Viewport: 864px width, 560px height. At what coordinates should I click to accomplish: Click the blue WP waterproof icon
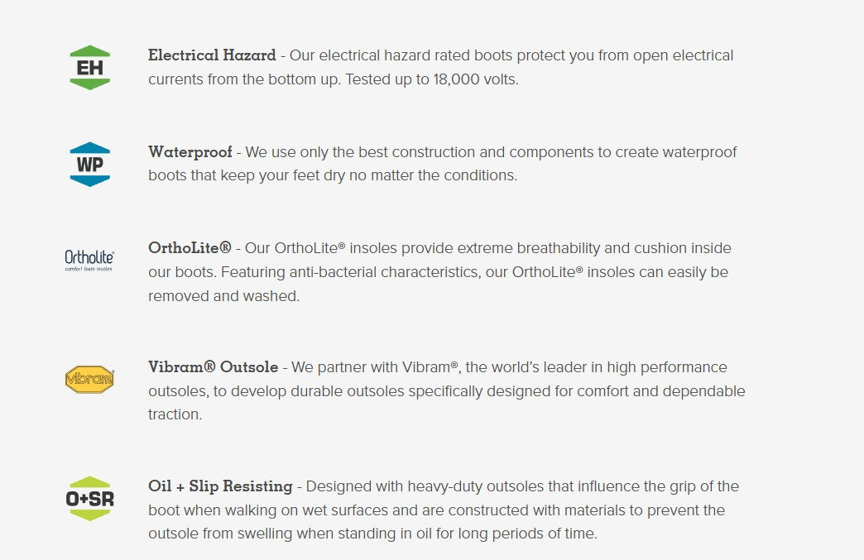point(89,164)
